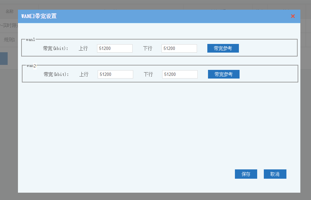
Task: Click the 下行 label in wan2
Action: pyautogui.click(x=148, y=75)
